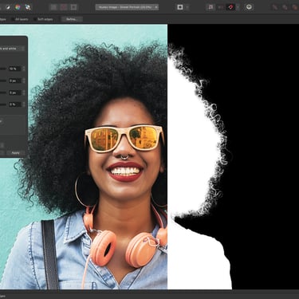
Task: Toggle Move By Whole Pixels icon
Action: (220, 7)
